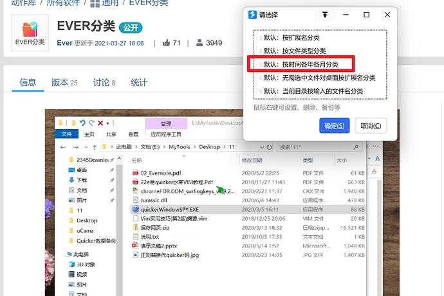Click the 确定(S) button
Viewport: 444px width, 296px height.
[x=335, y=126]
